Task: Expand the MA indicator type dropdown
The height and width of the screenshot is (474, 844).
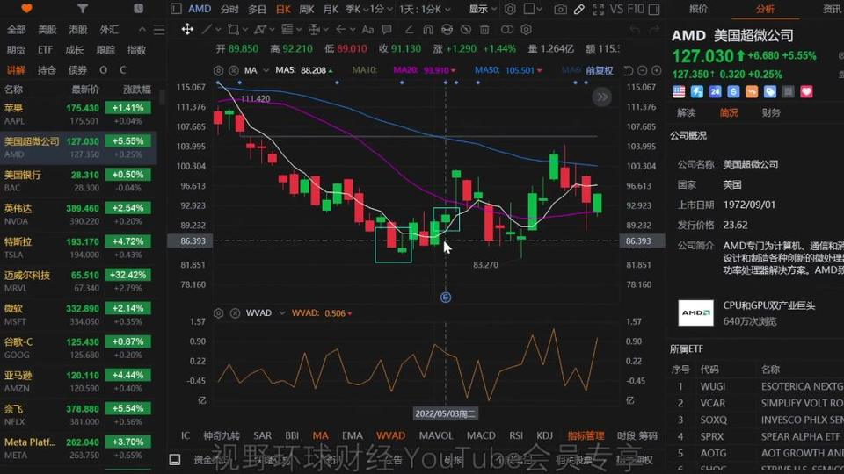Action: pos(266,70)
